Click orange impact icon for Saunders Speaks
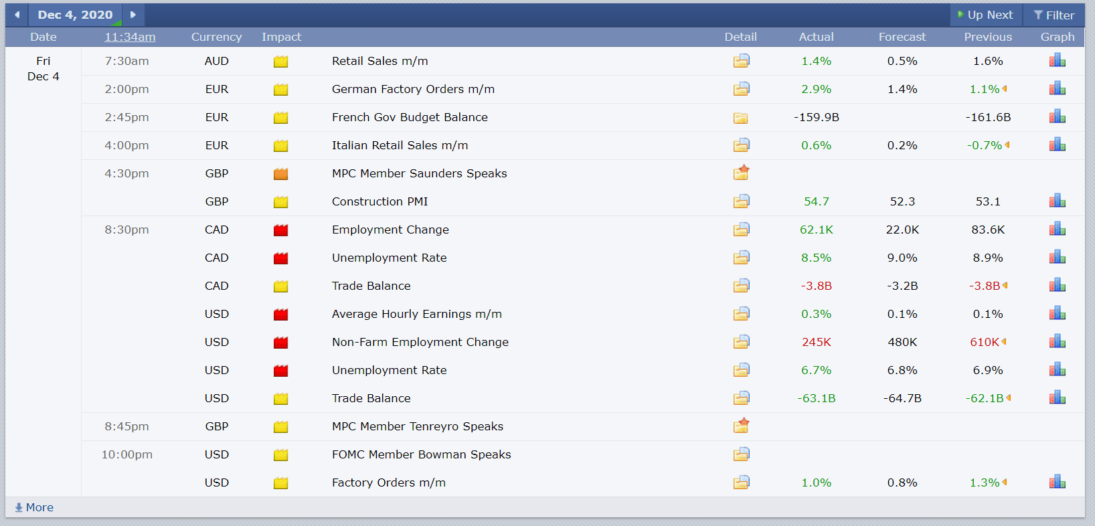 (281, 174)
